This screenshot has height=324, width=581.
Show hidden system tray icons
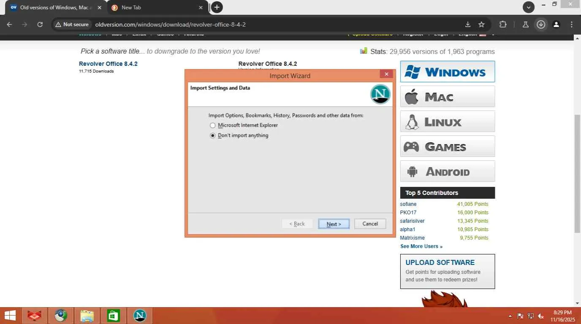click(x=510, y=316)
